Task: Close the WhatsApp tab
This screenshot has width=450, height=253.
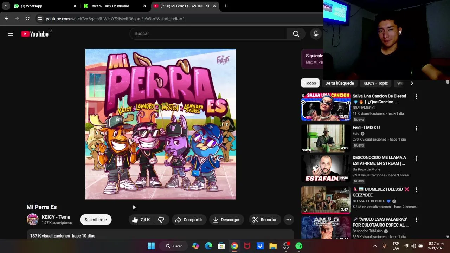Action: 75,6
